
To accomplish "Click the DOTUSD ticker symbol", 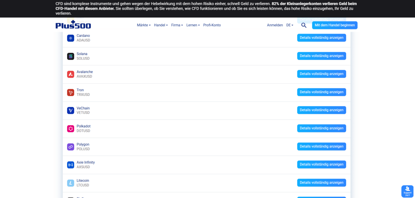I will click(83, 131).
